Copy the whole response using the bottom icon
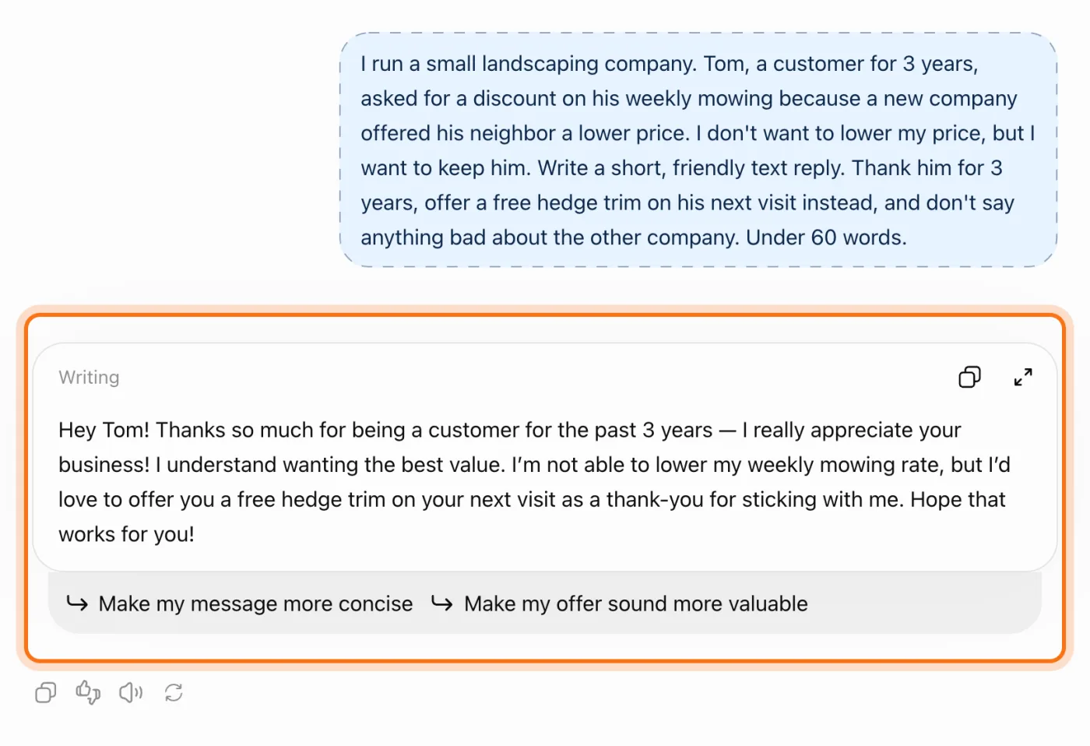This screenshot has width=1090, height=746. point(46,692)
